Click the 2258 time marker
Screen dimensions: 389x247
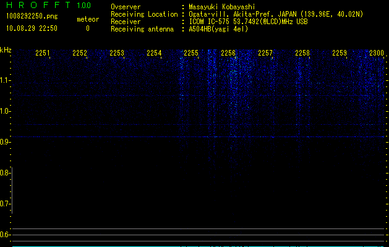point(302,53)
